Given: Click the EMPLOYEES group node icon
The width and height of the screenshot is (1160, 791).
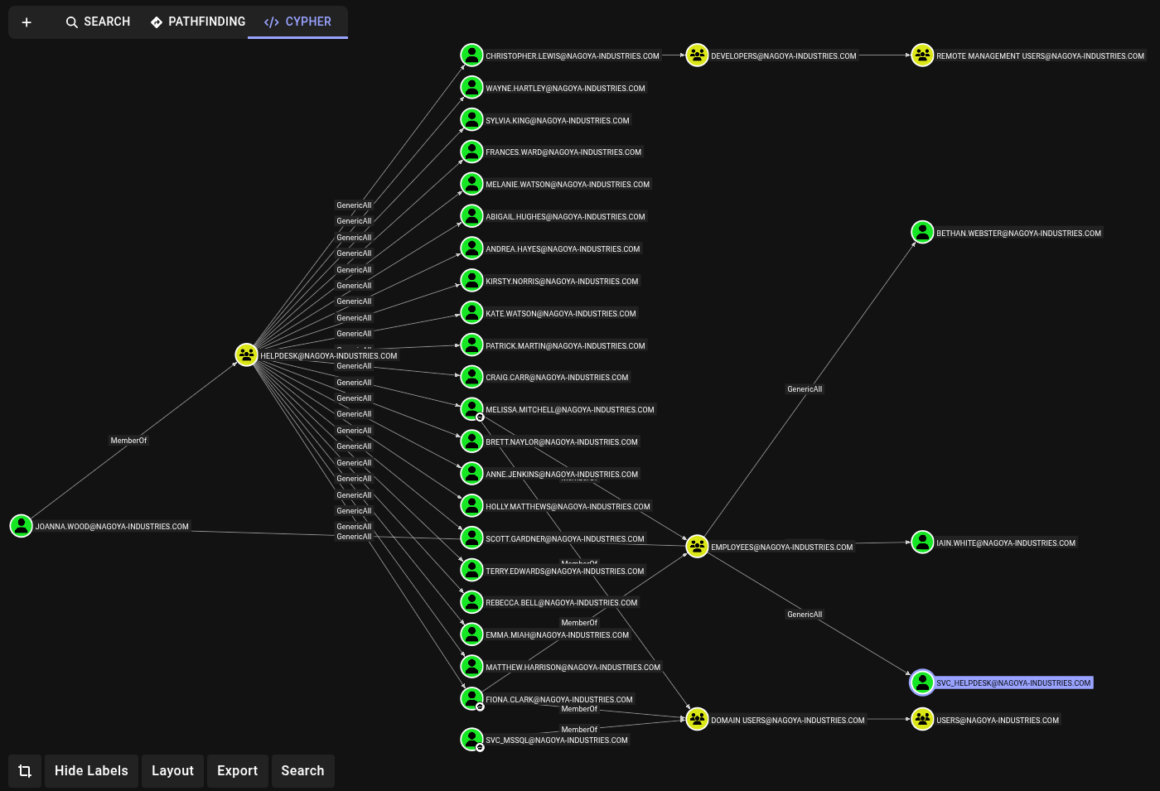Looking at the screenshot, I should [x=697, y=547].
